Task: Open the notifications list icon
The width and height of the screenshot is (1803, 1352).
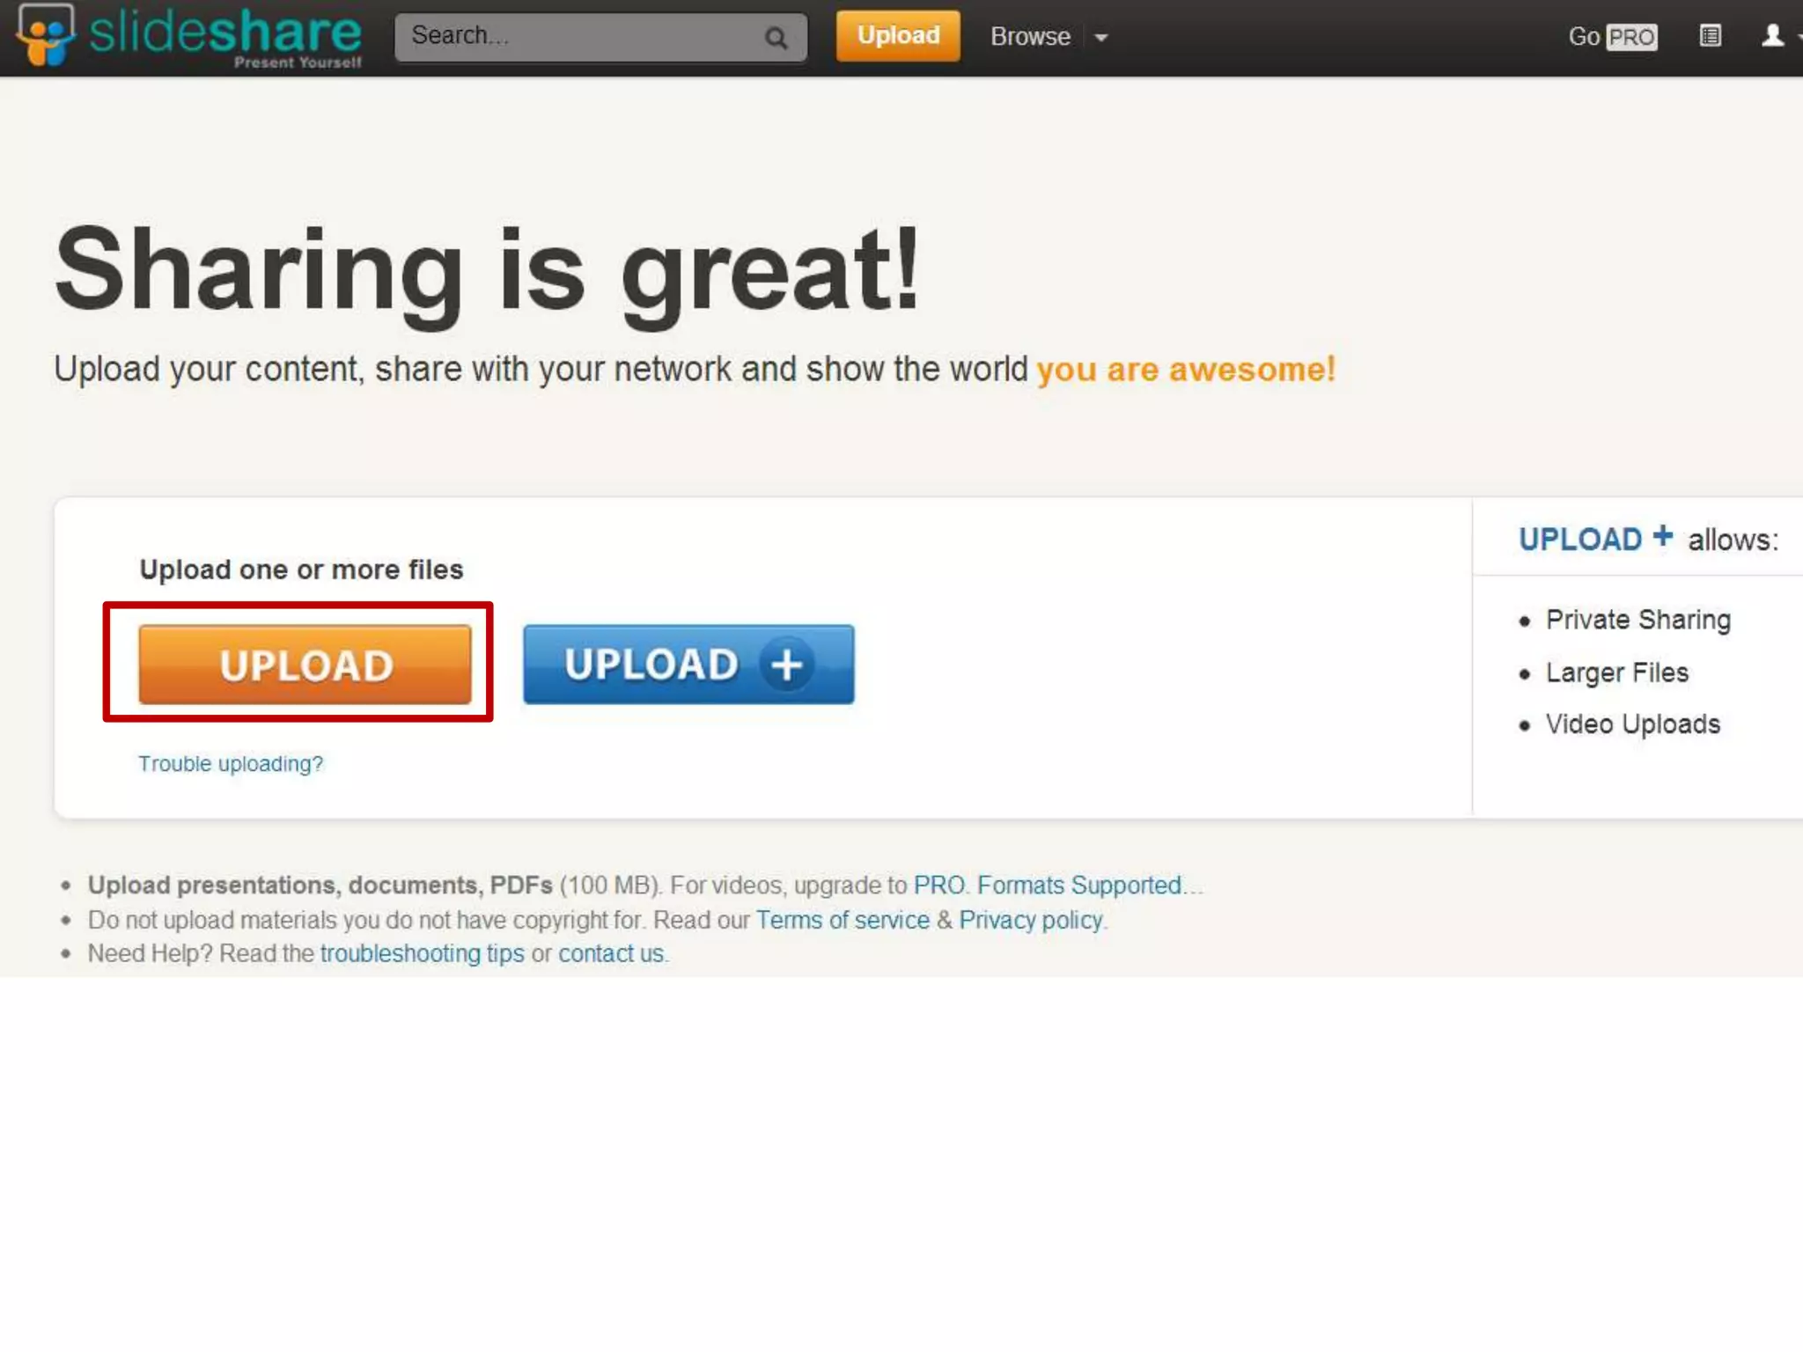Action: click(x=1710, y=36)
